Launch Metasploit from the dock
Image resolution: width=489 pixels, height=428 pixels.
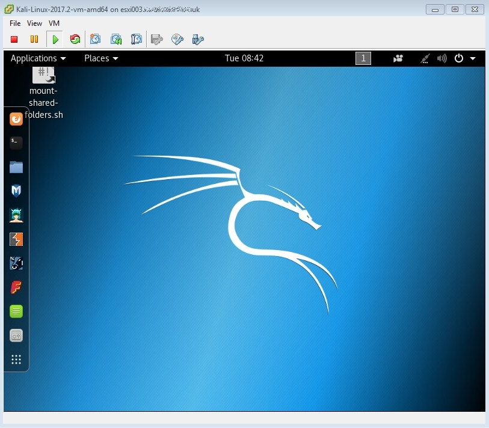(16, 191)
